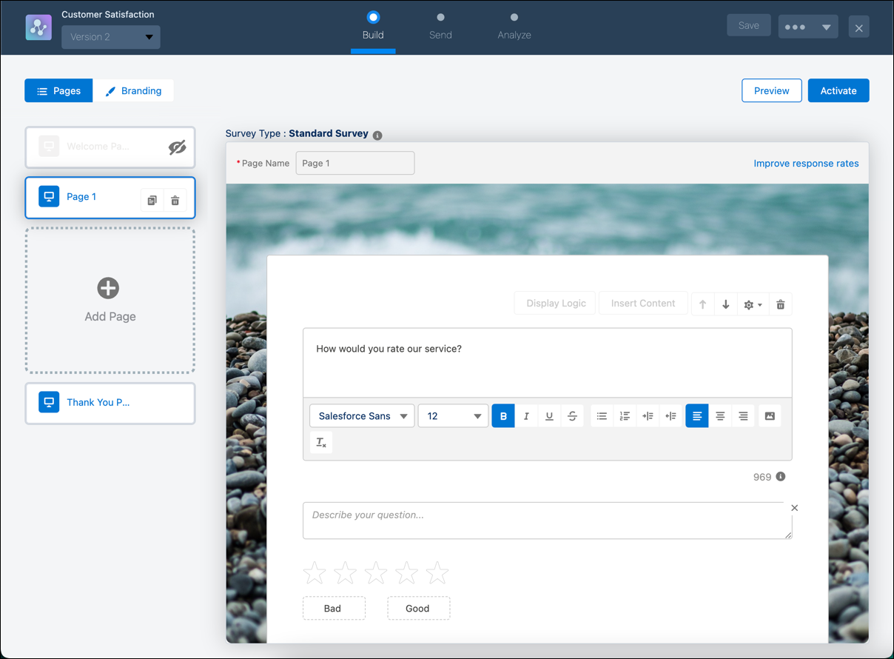Open the question settings gear dropdown
Screen dimensions: 894x659
coord(752,304)
